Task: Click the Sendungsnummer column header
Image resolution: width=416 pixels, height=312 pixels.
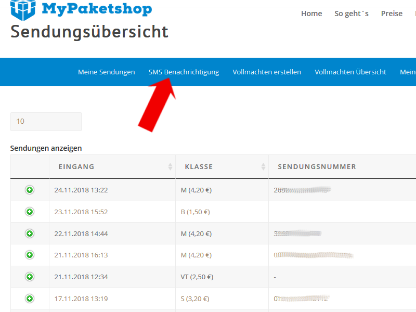Action: tap(317, 167)
